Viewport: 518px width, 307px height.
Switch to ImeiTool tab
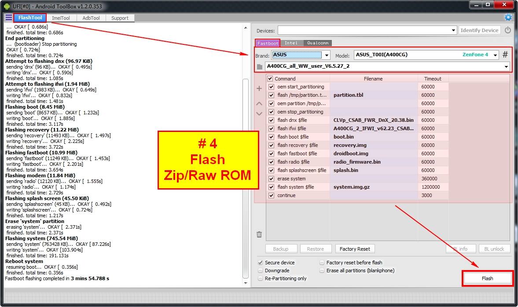(61, 18)
